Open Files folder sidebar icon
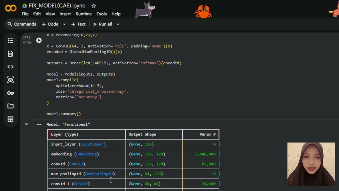The width and height of the screenshot is (339, 191). [10, 106]
